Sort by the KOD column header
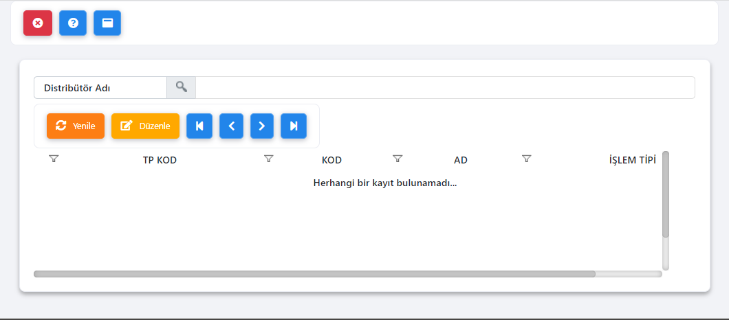 (x=331, y=160)
